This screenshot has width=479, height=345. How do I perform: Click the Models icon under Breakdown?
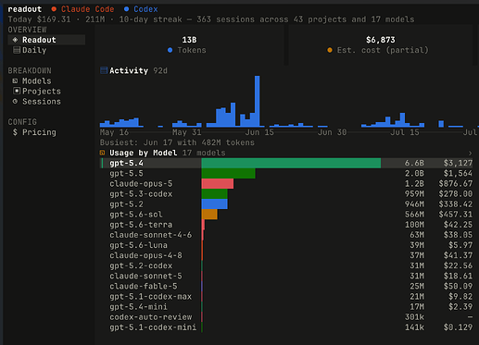(x=15, y=80)
